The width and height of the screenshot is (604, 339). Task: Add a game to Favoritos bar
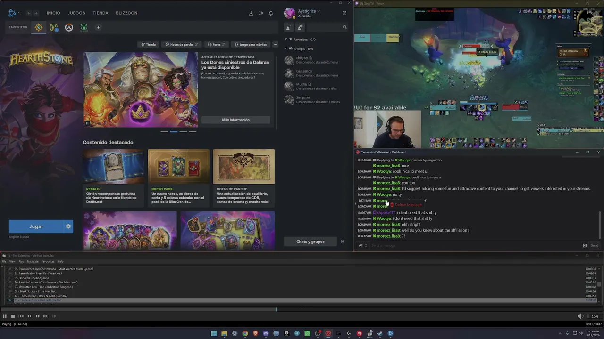pos(98,27)
